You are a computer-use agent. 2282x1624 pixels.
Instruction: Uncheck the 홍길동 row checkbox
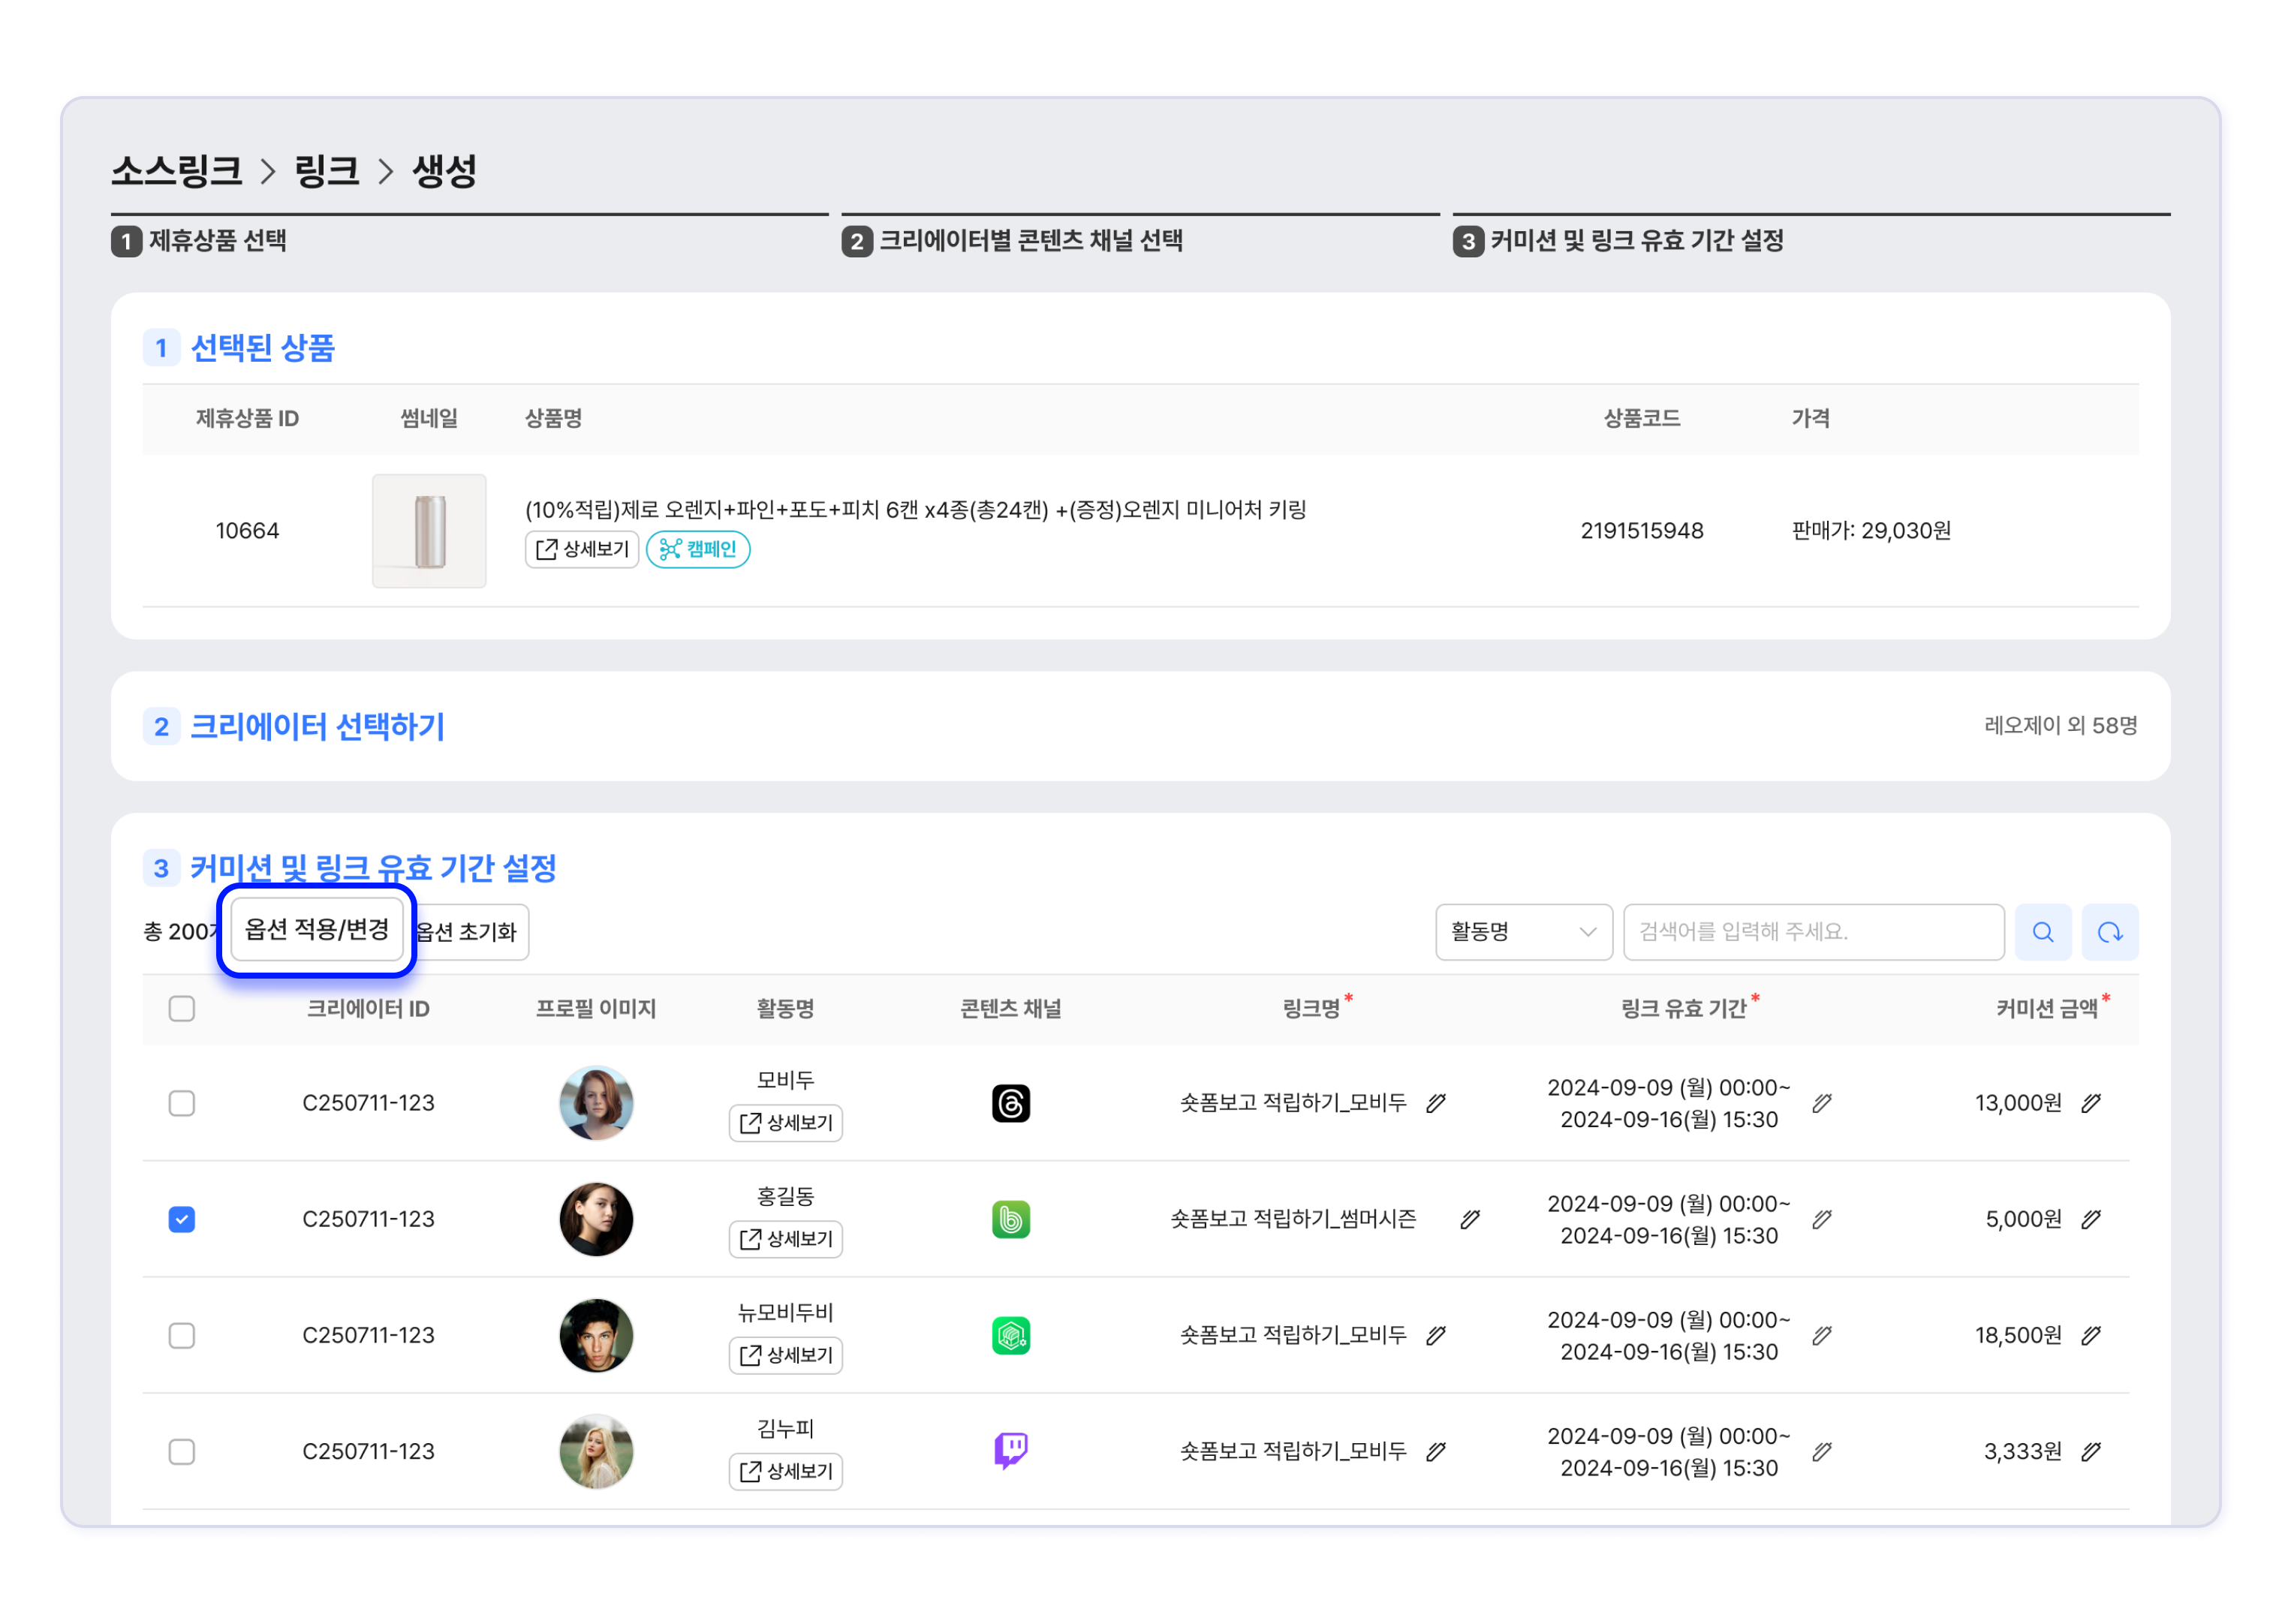(x=182, y=1219)
